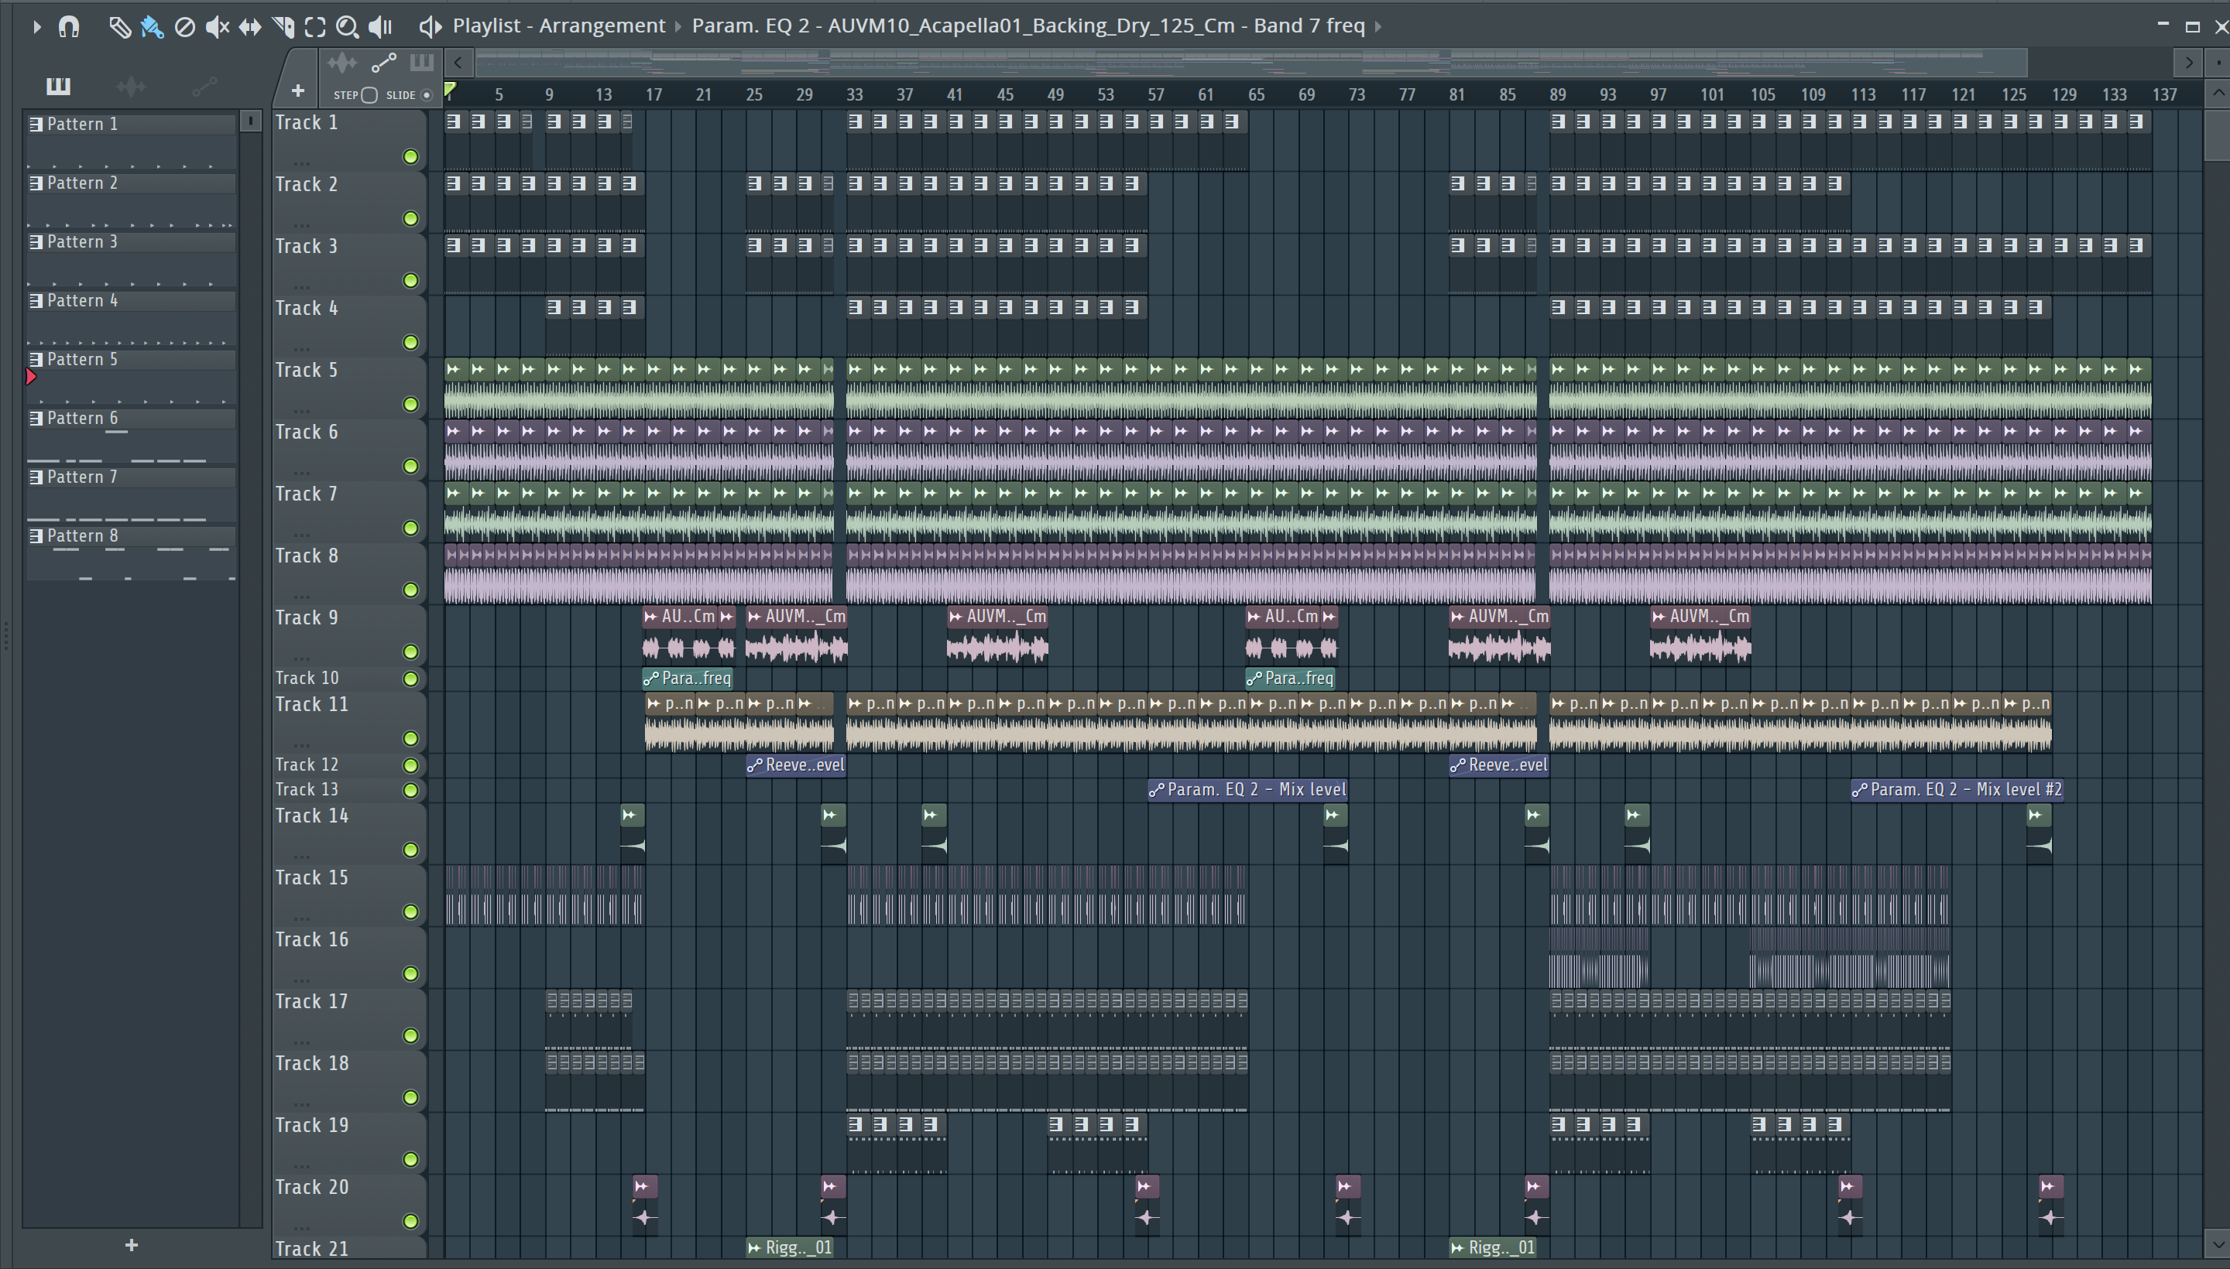2230x1269 pixels.
Task: Open the Playlist - Arrangement dropdown
Action: (559, 26)
